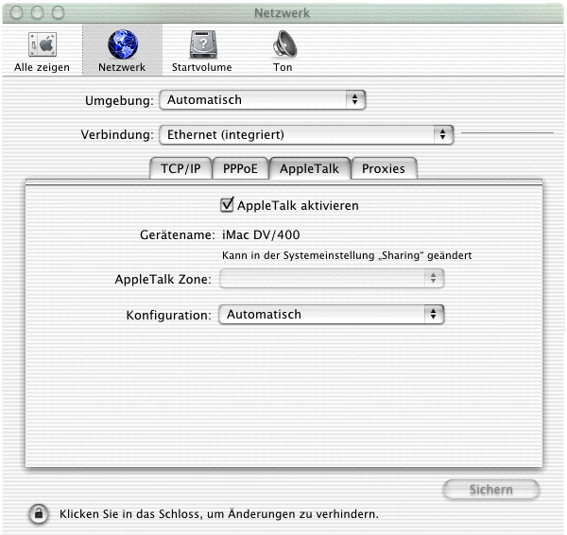
Task: Click the iMac DV/400 device name
Action: pyautogui.click(x=261, y=235)
